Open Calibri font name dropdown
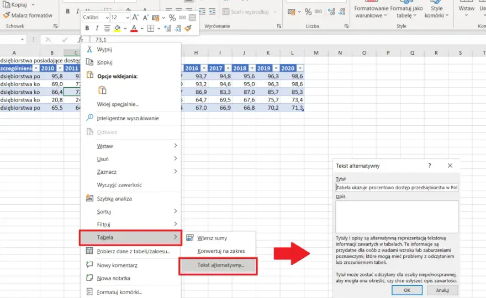The width and height of the screenshot is (486, 298). click(107, 18)
